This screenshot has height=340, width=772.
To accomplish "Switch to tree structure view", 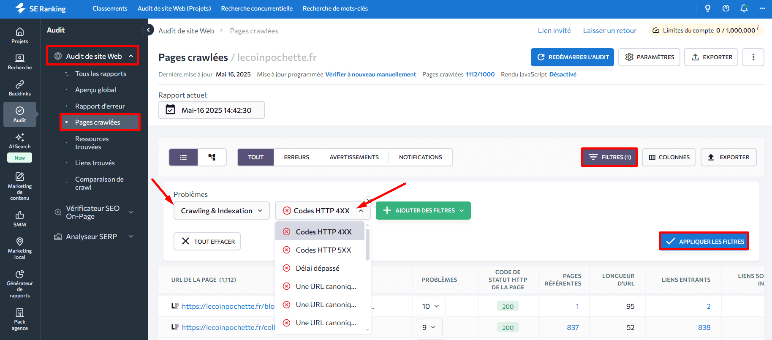I will click(212, 157).
